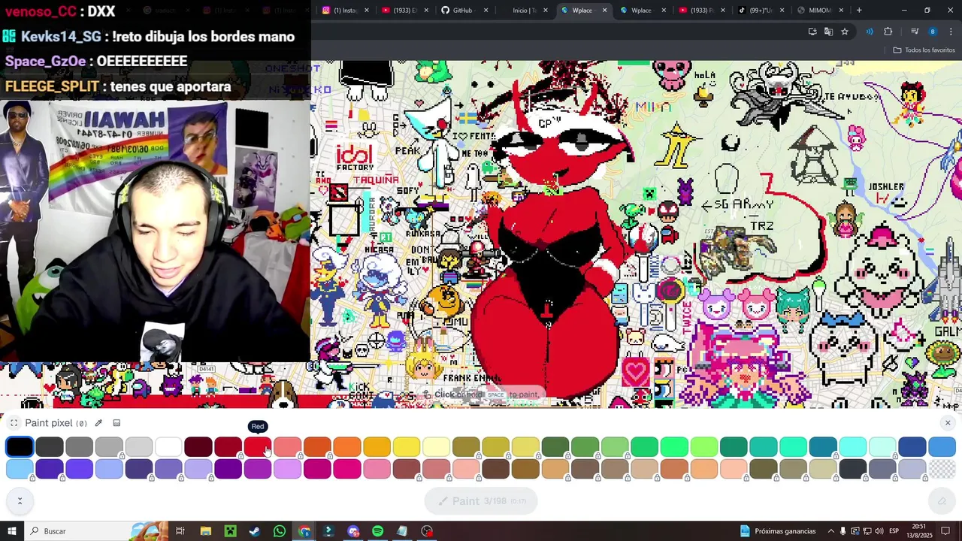Click the Chrome taskbar icon

click(304, 531)
